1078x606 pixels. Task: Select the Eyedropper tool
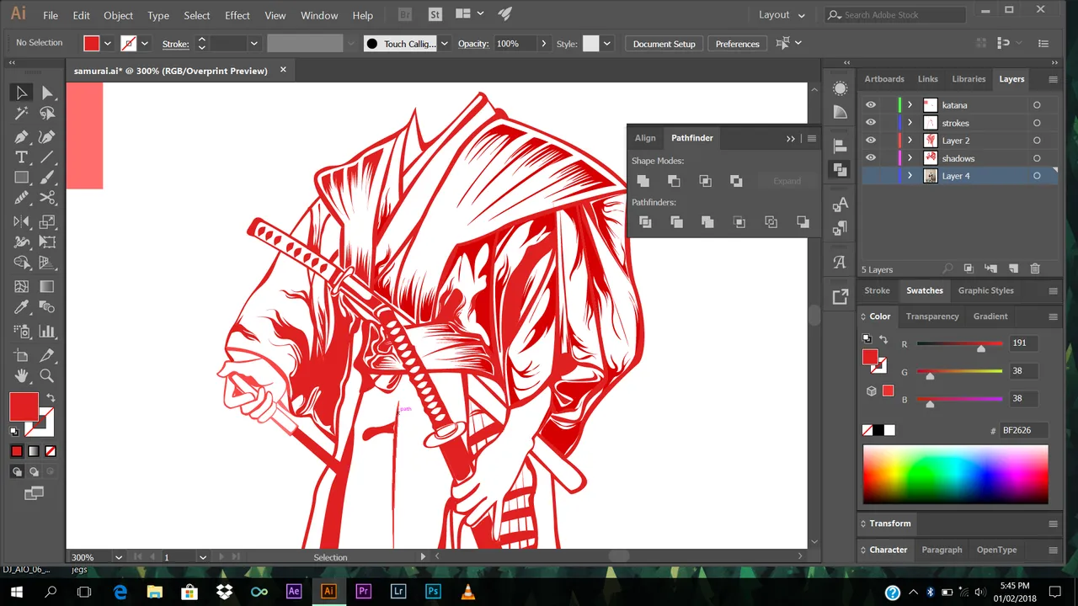point(21,307)
